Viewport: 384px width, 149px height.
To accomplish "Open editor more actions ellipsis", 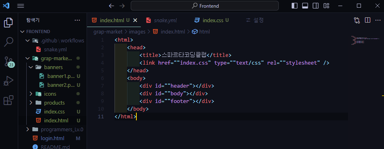I will pyautogui.click(x=378, y=20).
